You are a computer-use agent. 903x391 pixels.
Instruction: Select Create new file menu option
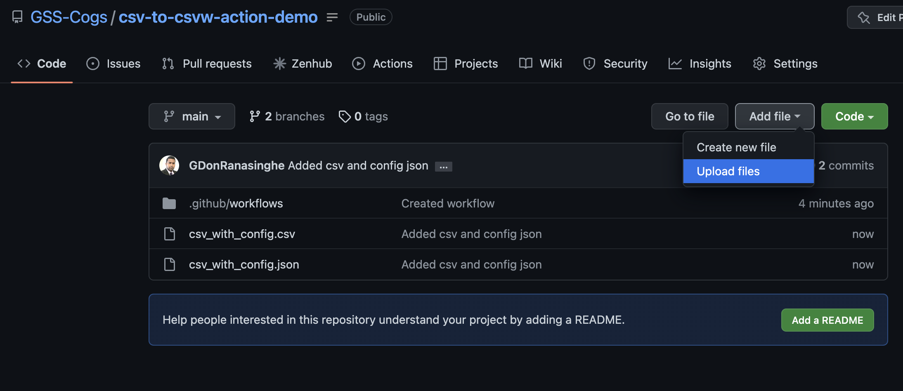point(749,147)
